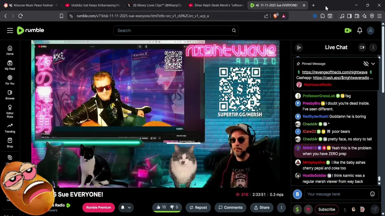Screen dimensions: 385x216
Task: Open Brave Rewards triangle icon
Action: click(283, 16)
